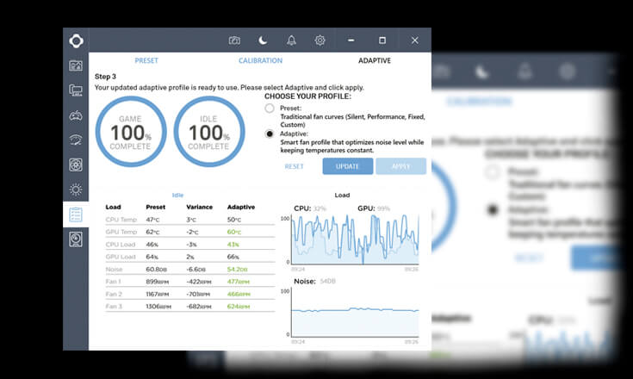Select the Preset profile radio button

pyautogui.click(x=270, y=109)
